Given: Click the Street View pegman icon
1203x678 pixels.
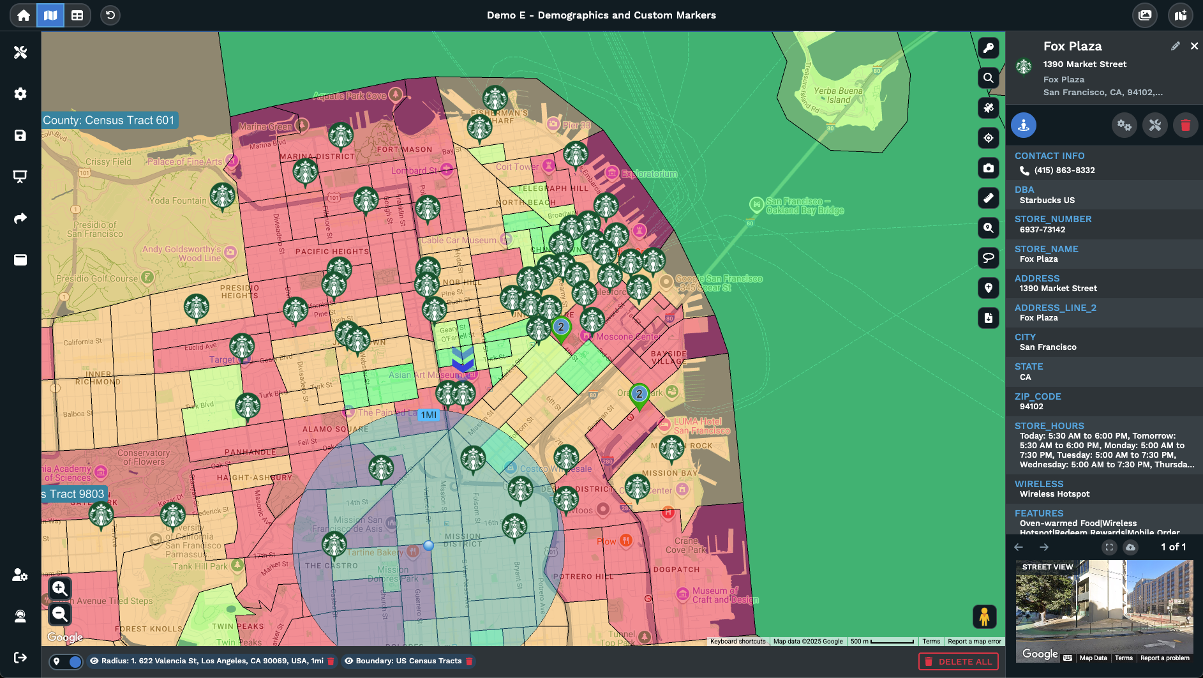Looking at the screenshot, I should coord(984,617).
